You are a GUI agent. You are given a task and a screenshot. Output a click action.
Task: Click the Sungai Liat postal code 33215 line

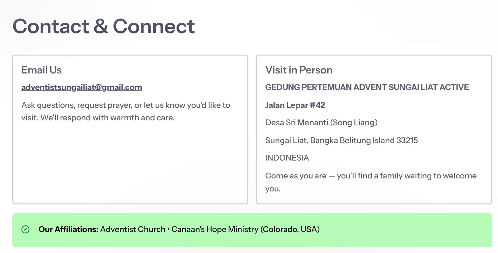pyautogui.click(x=341, y=140)
